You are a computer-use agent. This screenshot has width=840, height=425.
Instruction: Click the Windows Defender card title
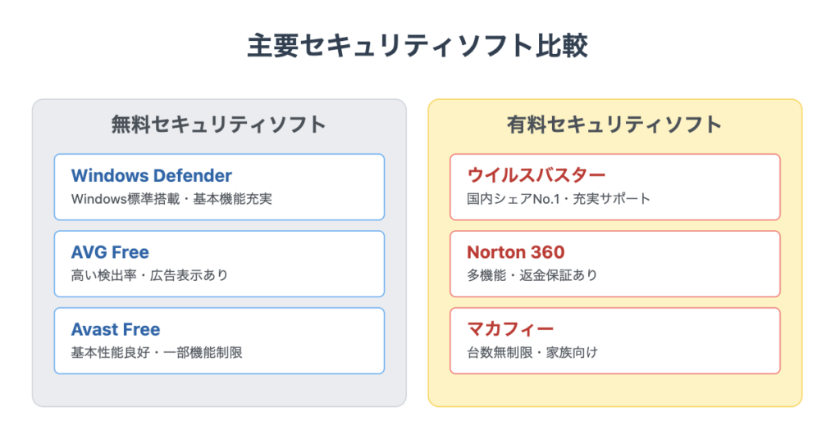(x=152, y=175)
